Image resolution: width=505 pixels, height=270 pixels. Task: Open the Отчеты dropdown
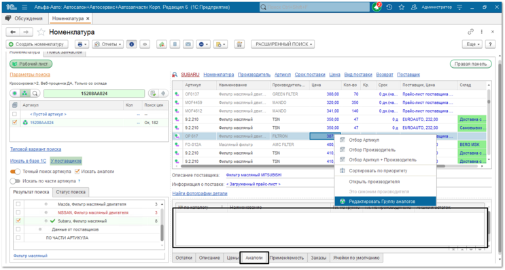coord(107,44)
